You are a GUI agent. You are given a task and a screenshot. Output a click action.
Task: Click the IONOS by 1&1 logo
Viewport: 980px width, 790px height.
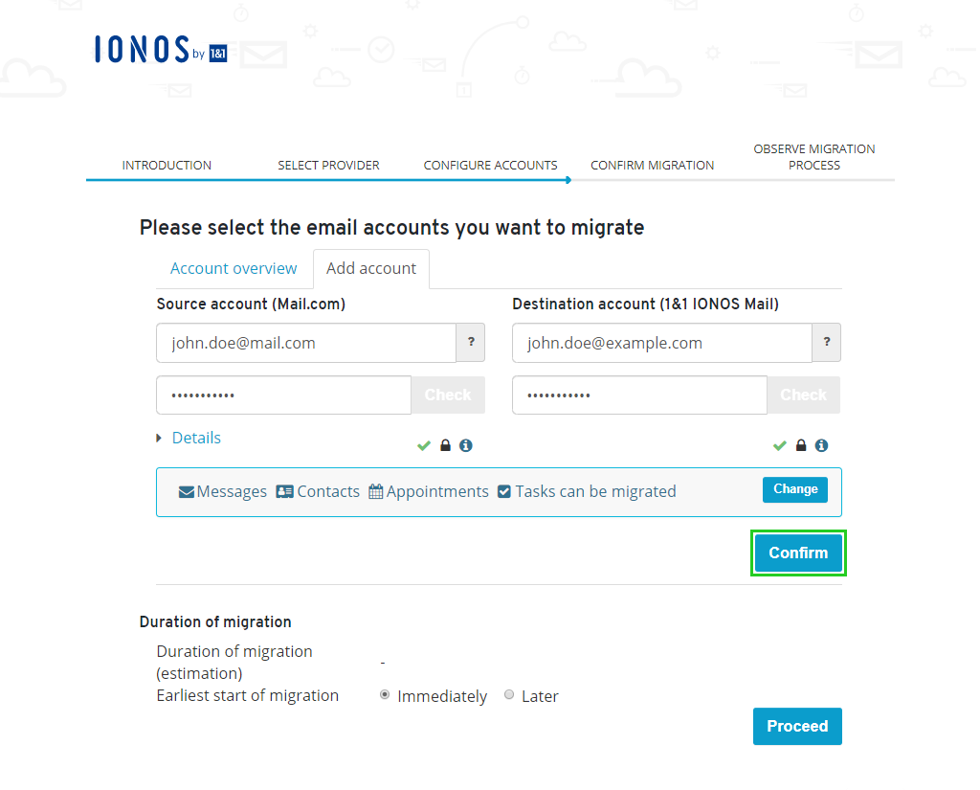pos(161,50)
